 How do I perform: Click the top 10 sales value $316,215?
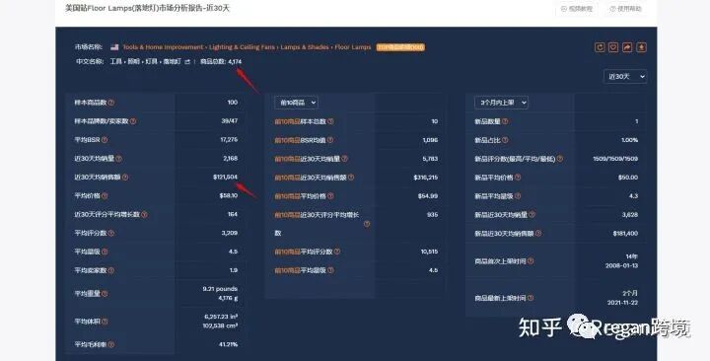pos(426,178)
